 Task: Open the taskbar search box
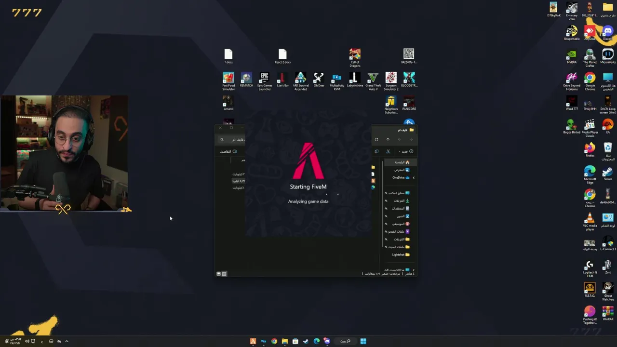point(345,341)
